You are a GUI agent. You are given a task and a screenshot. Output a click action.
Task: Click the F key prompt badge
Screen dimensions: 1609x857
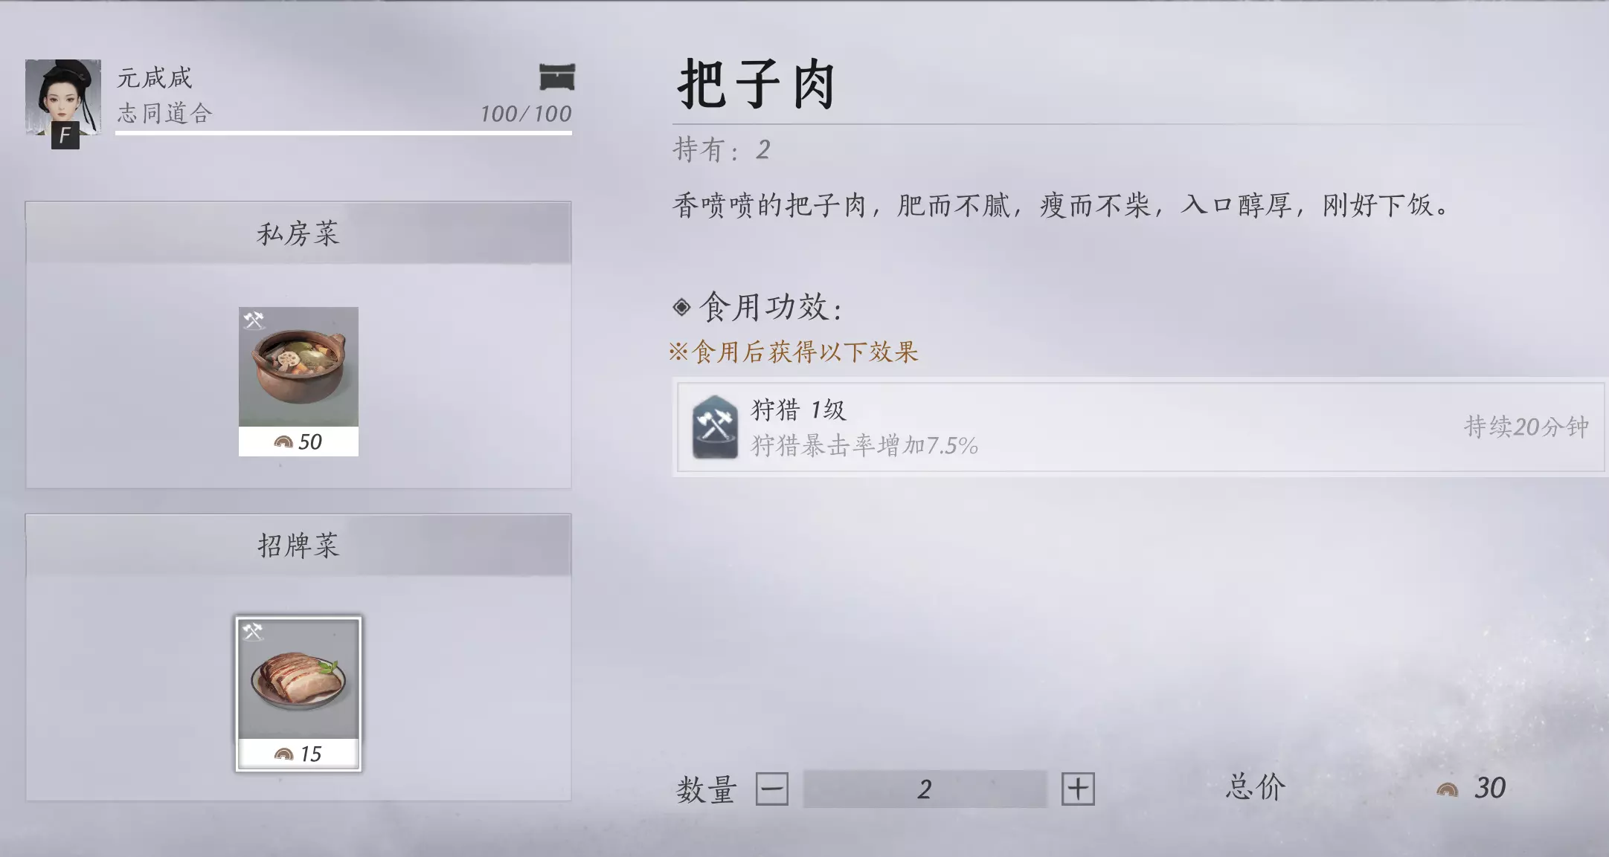tap(65, 136)
